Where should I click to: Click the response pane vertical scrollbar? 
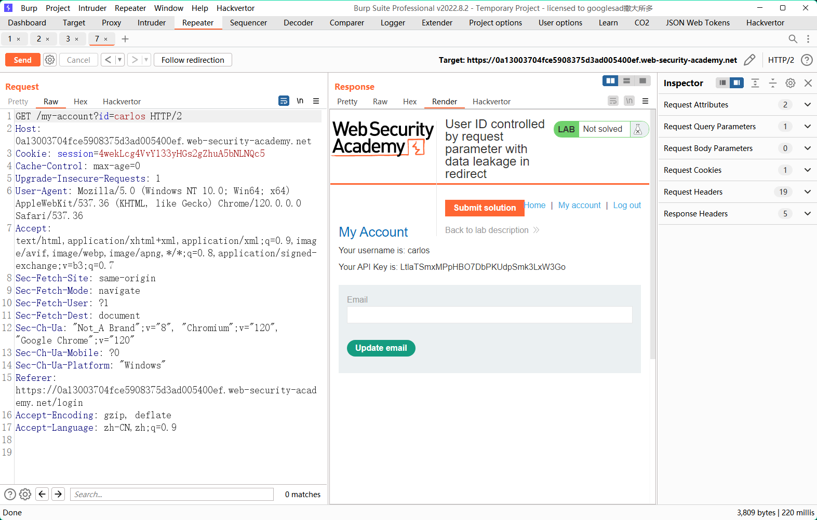tap(653, 234)
